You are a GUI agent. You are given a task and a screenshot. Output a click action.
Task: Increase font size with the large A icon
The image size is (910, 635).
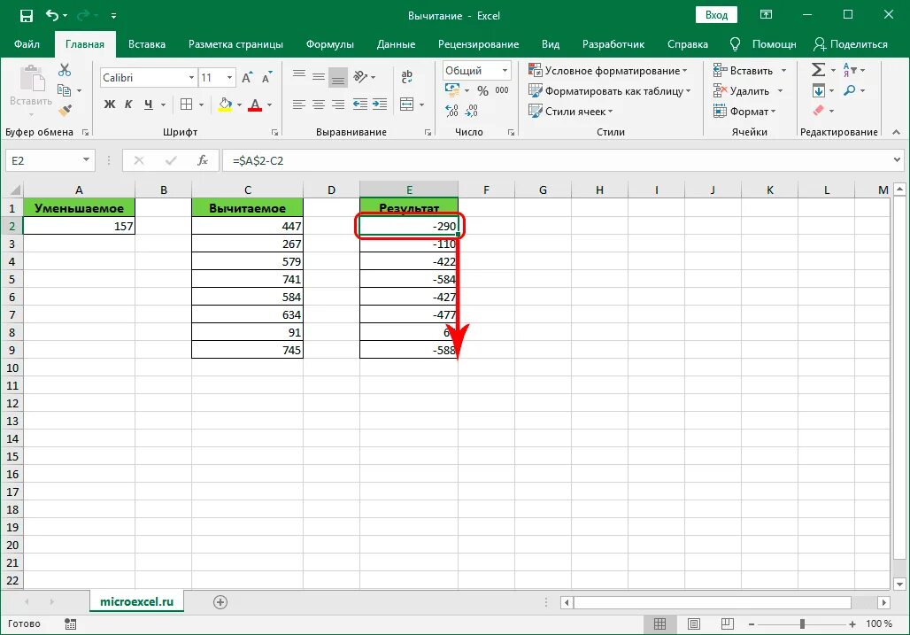(247, 78)
